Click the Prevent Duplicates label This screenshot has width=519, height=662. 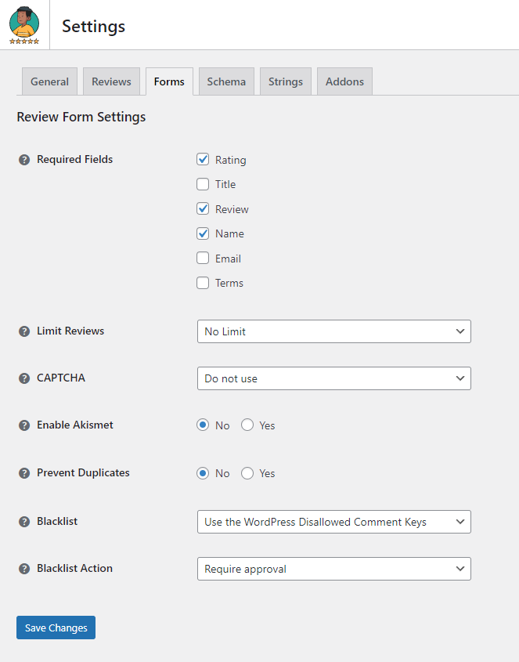(x=83, y=473)
